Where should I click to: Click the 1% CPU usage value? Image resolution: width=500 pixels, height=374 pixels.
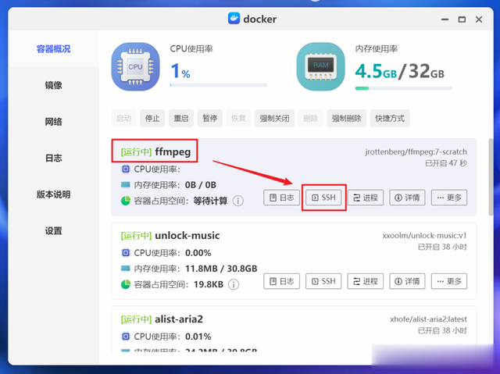tap(180, 71)
